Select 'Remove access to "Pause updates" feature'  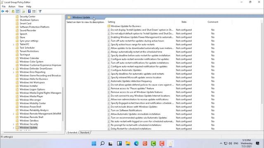point(132,88)
